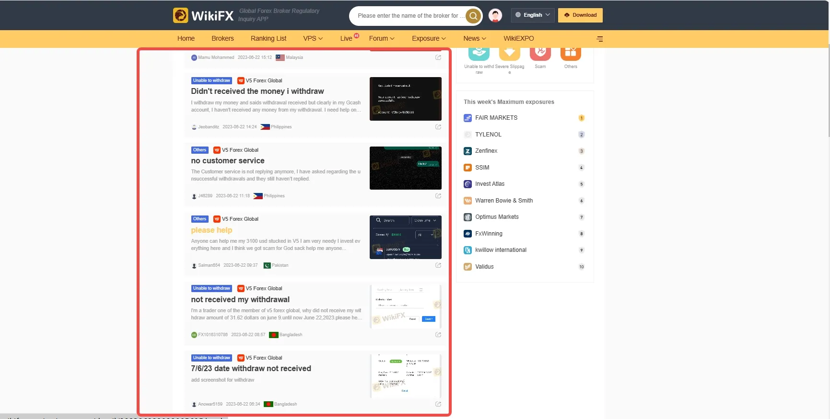This screenshot has height=419, width=830.
Task: Click timestamp '2023-06-22 11:18'
Action: coord(233,196)
